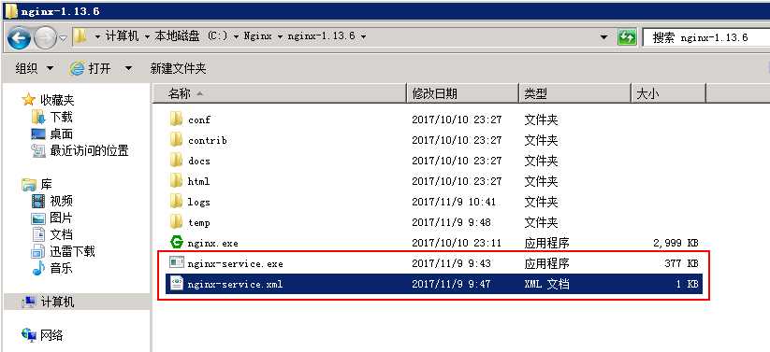The height and width of the screenshot is (352, 770).
Task: Select the 计算机 breadcrumb in address bar
Action: tap(123, 36)
